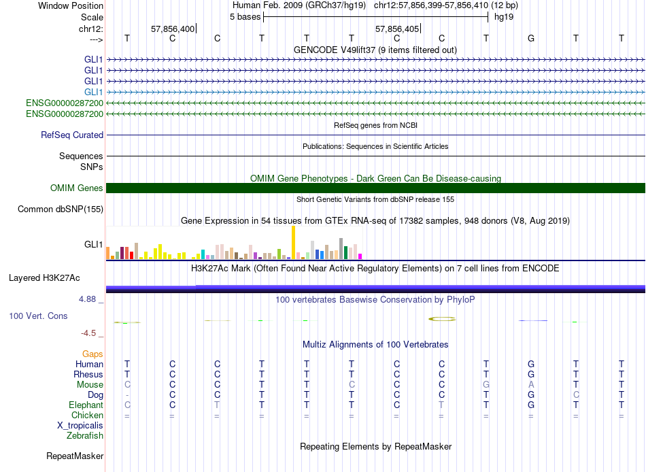
Task: Click the dark green OMIM Genes bar
Action: click(x=376, y=188)
